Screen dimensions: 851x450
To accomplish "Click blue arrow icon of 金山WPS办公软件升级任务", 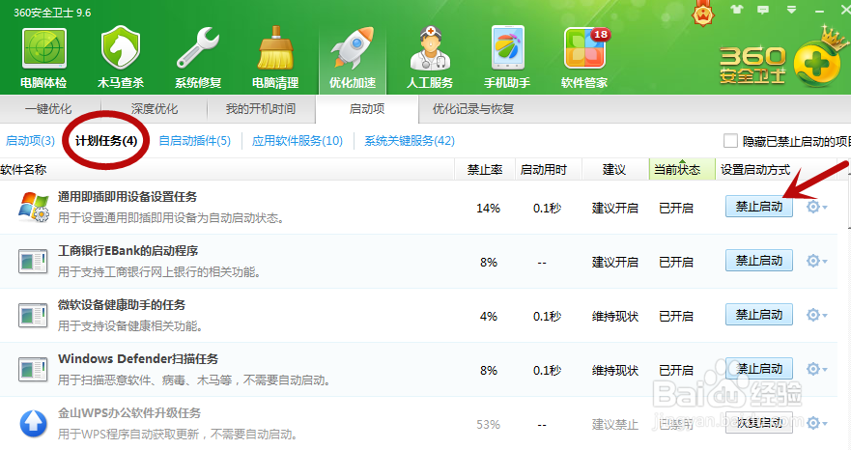I will 33,423.
